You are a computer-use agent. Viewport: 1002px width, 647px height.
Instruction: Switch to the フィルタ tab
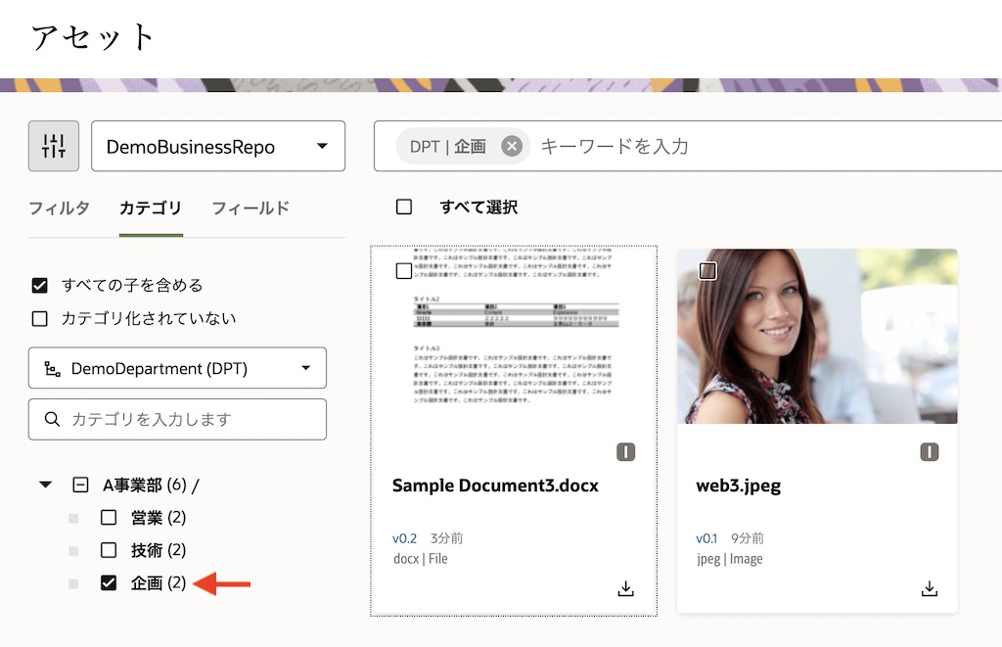coord(59,208)
